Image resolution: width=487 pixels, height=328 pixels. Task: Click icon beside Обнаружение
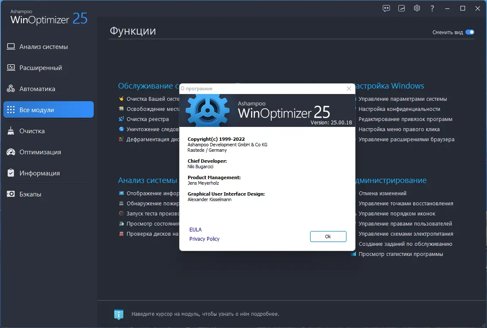coord(121,203)
